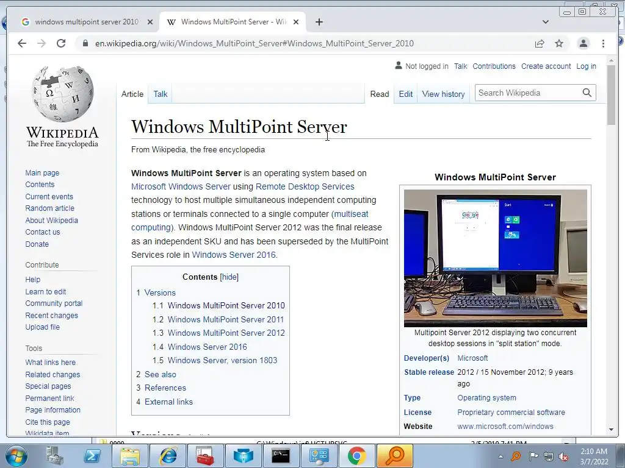Select the Read tab
Image resolution: width=625 pixels, height=468 pixels.
[x=380, y=94]
